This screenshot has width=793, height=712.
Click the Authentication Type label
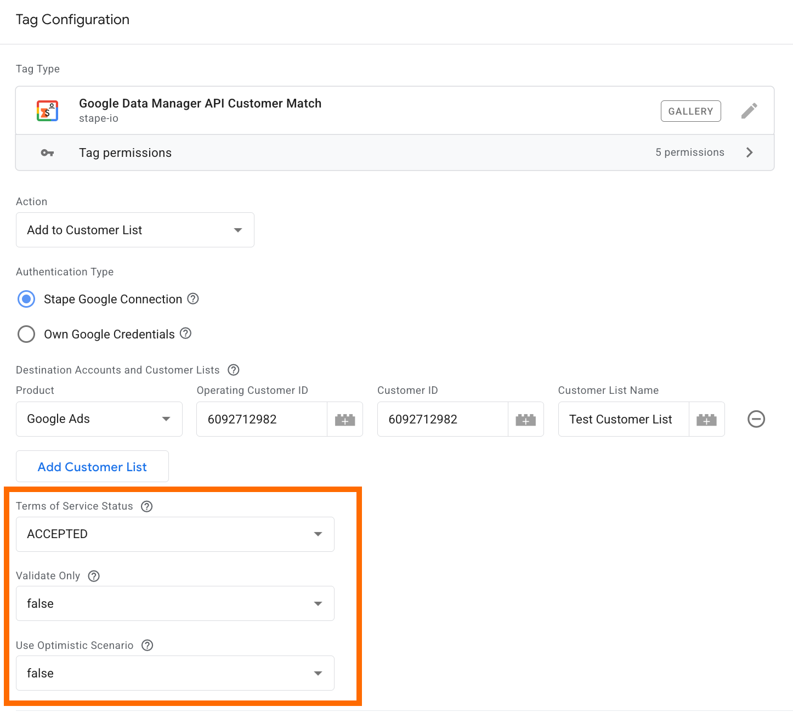(x=65, y=272)
